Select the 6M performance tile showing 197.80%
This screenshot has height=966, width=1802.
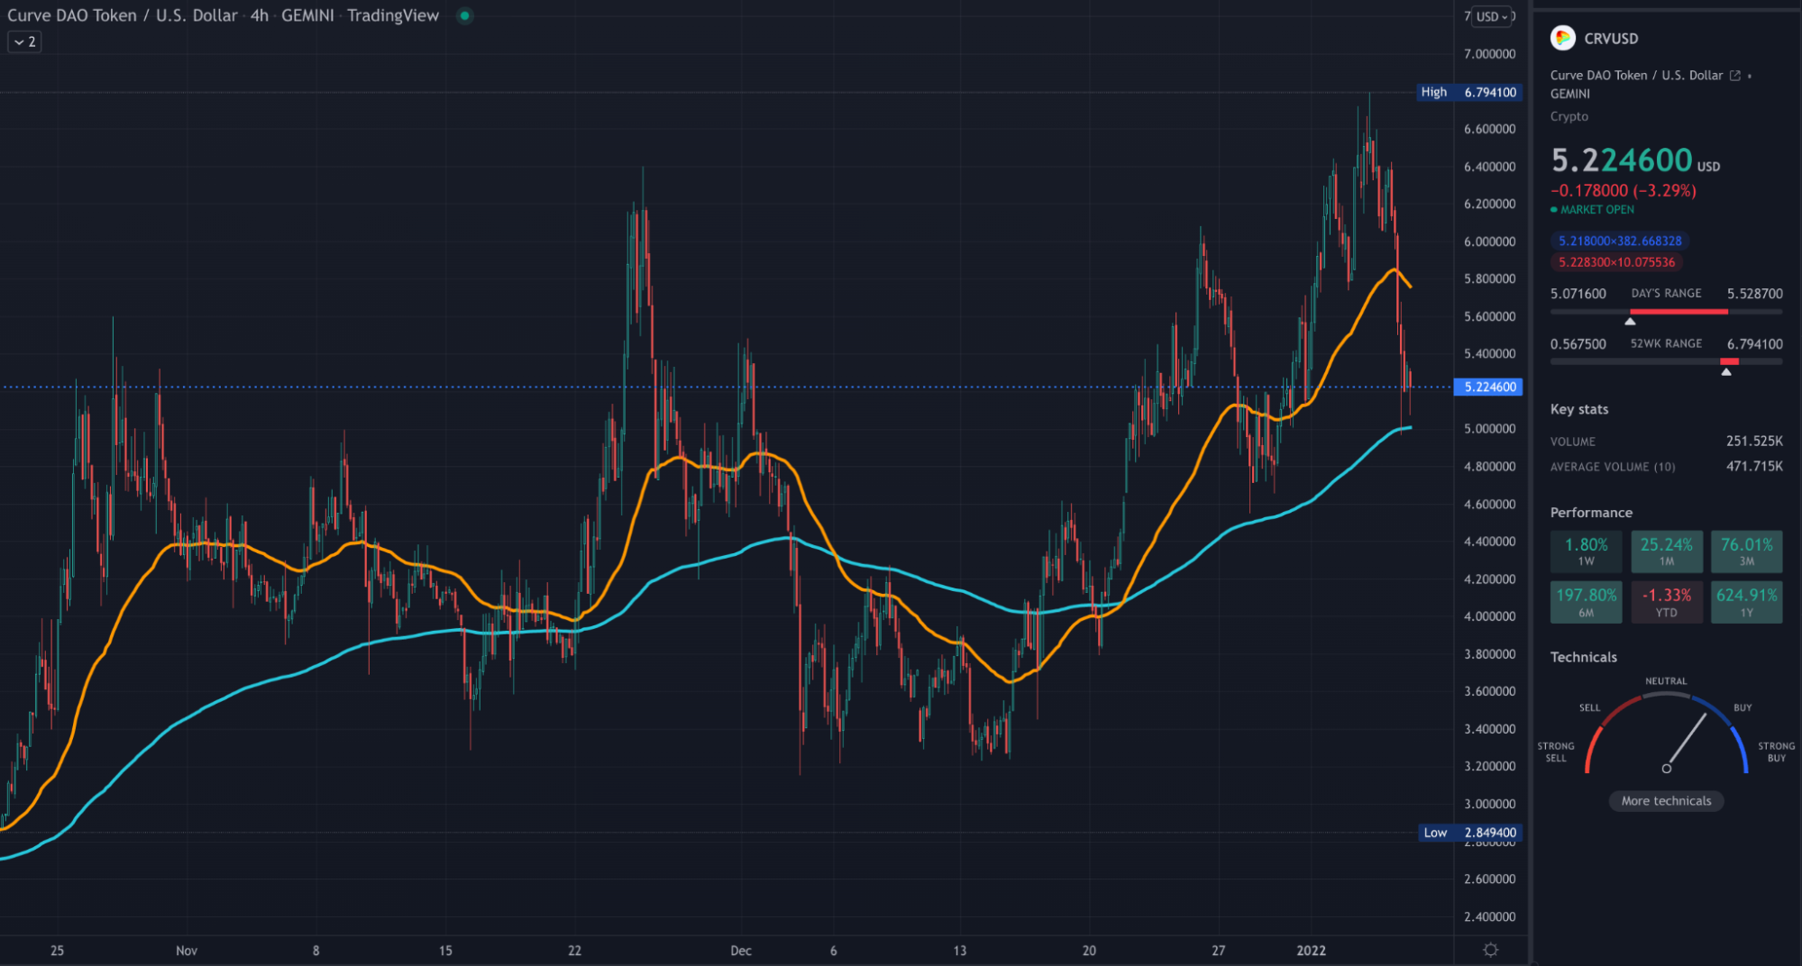pos(1586,602)
